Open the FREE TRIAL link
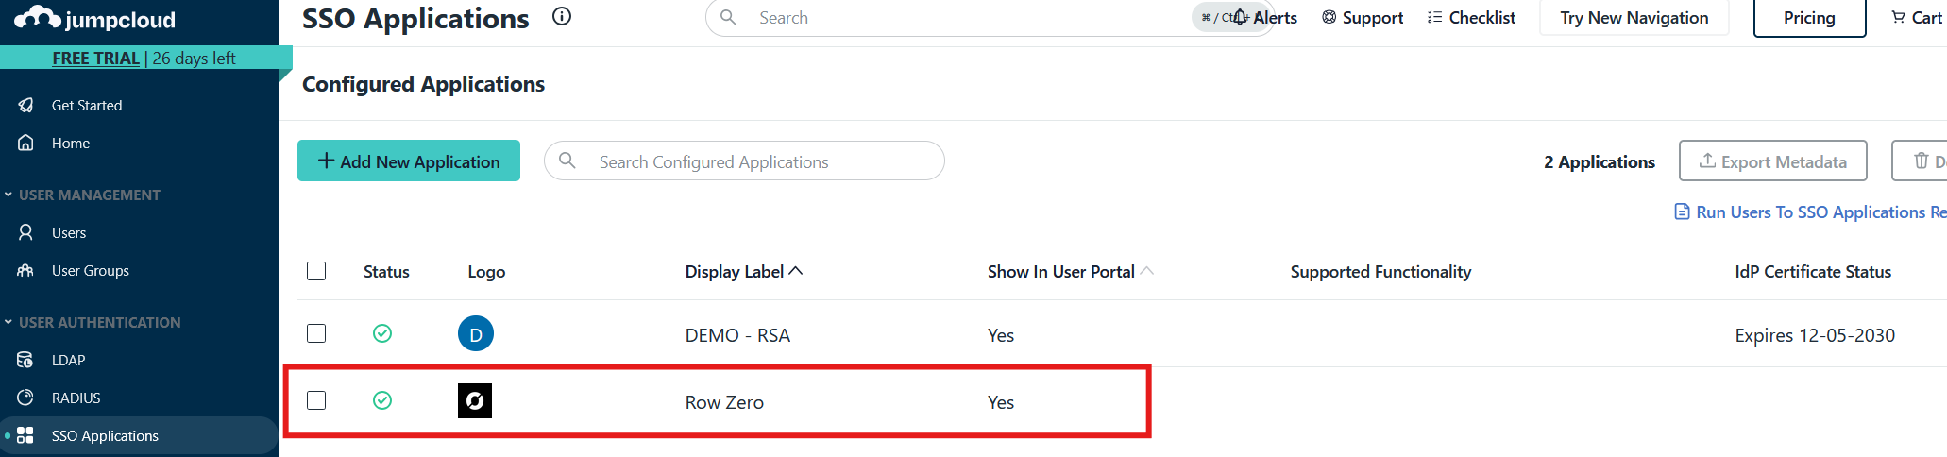The height and width of the screenshot is (457, 1947). pyautogui.click(x=95, y=58)
